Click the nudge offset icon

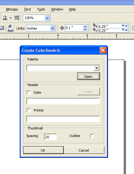[x=62, y=28]
